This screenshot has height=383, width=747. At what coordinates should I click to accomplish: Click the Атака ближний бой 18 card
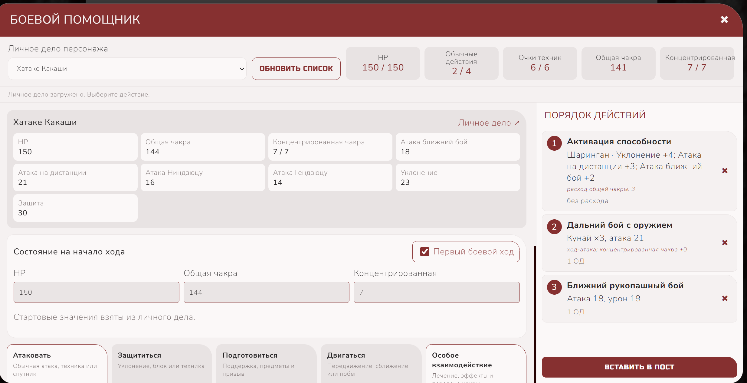[458, 147]
